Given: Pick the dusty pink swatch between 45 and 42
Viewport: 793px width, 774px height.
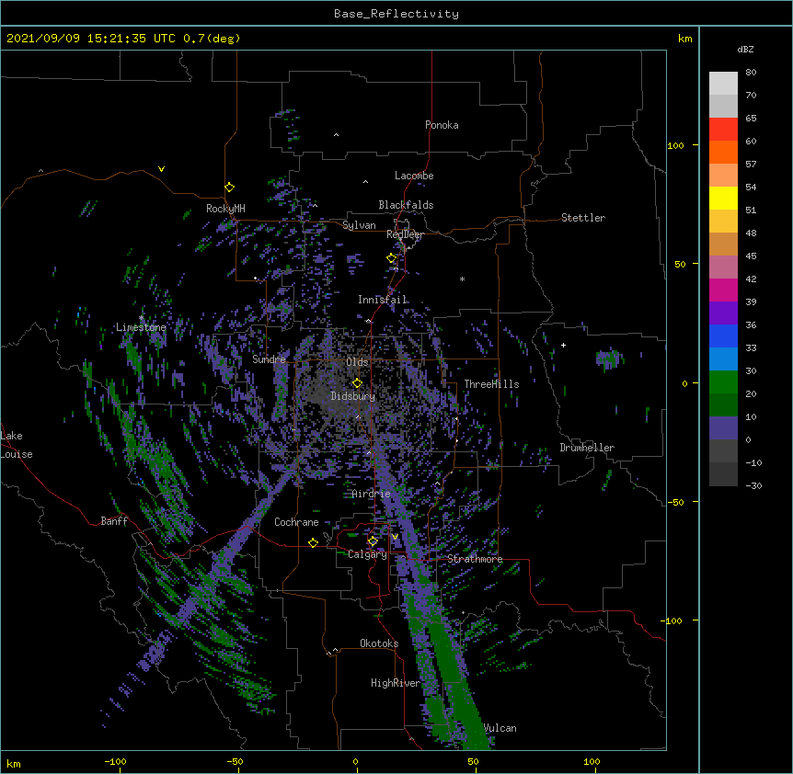Looking at the screenshot, I should tap(723, 267).
